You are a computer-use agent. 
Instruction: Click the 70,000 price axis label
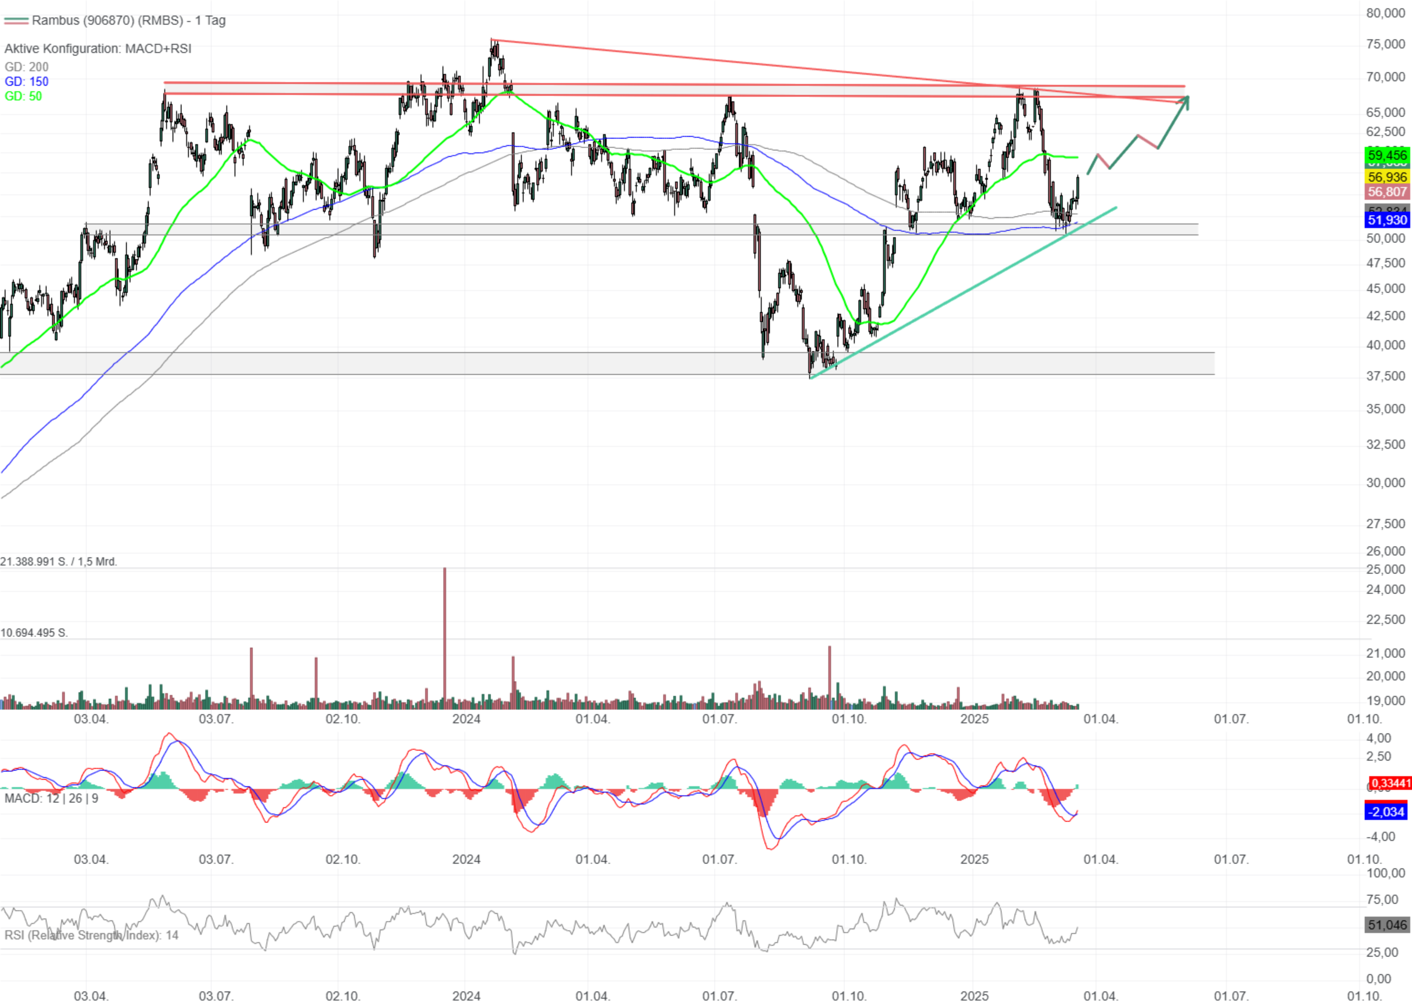pyautogui.click(x=1386, y=78)
